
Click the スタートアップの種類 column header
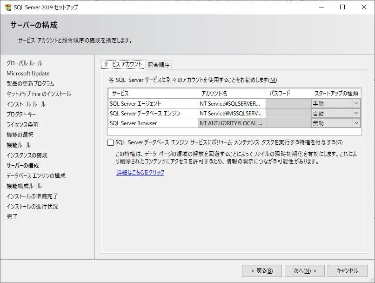coord(336,93)
